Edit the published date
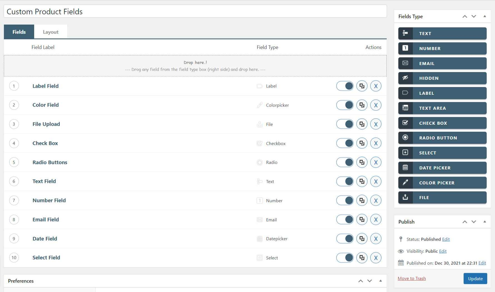The image size is (495, 292). [482, 263]
